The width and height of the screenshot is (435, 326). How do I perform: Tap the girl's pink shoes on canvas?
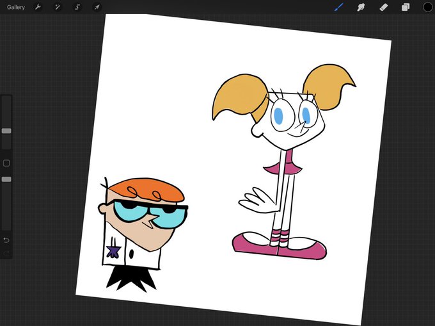click(x=280, y=246)
